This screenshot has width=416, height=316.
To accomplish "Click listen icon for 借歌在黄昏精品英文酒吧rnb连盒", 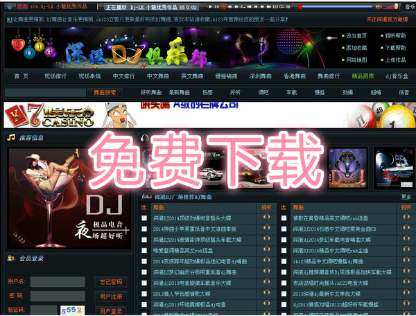I will coord(406,218).
